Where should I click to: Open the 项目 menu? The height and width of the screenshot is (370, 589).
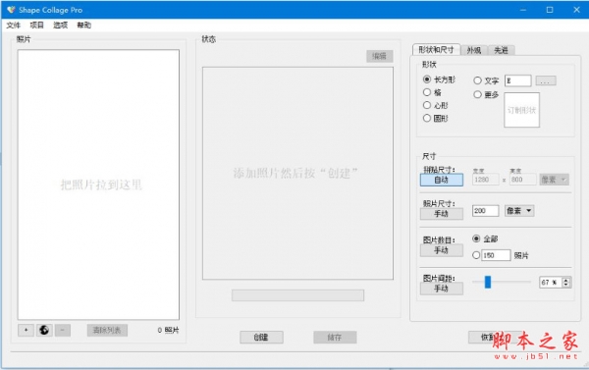click(x=37, y=26)
